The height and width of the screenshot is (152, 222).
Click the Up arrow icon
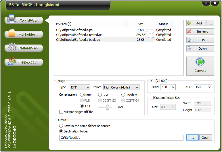pos(189,40)
